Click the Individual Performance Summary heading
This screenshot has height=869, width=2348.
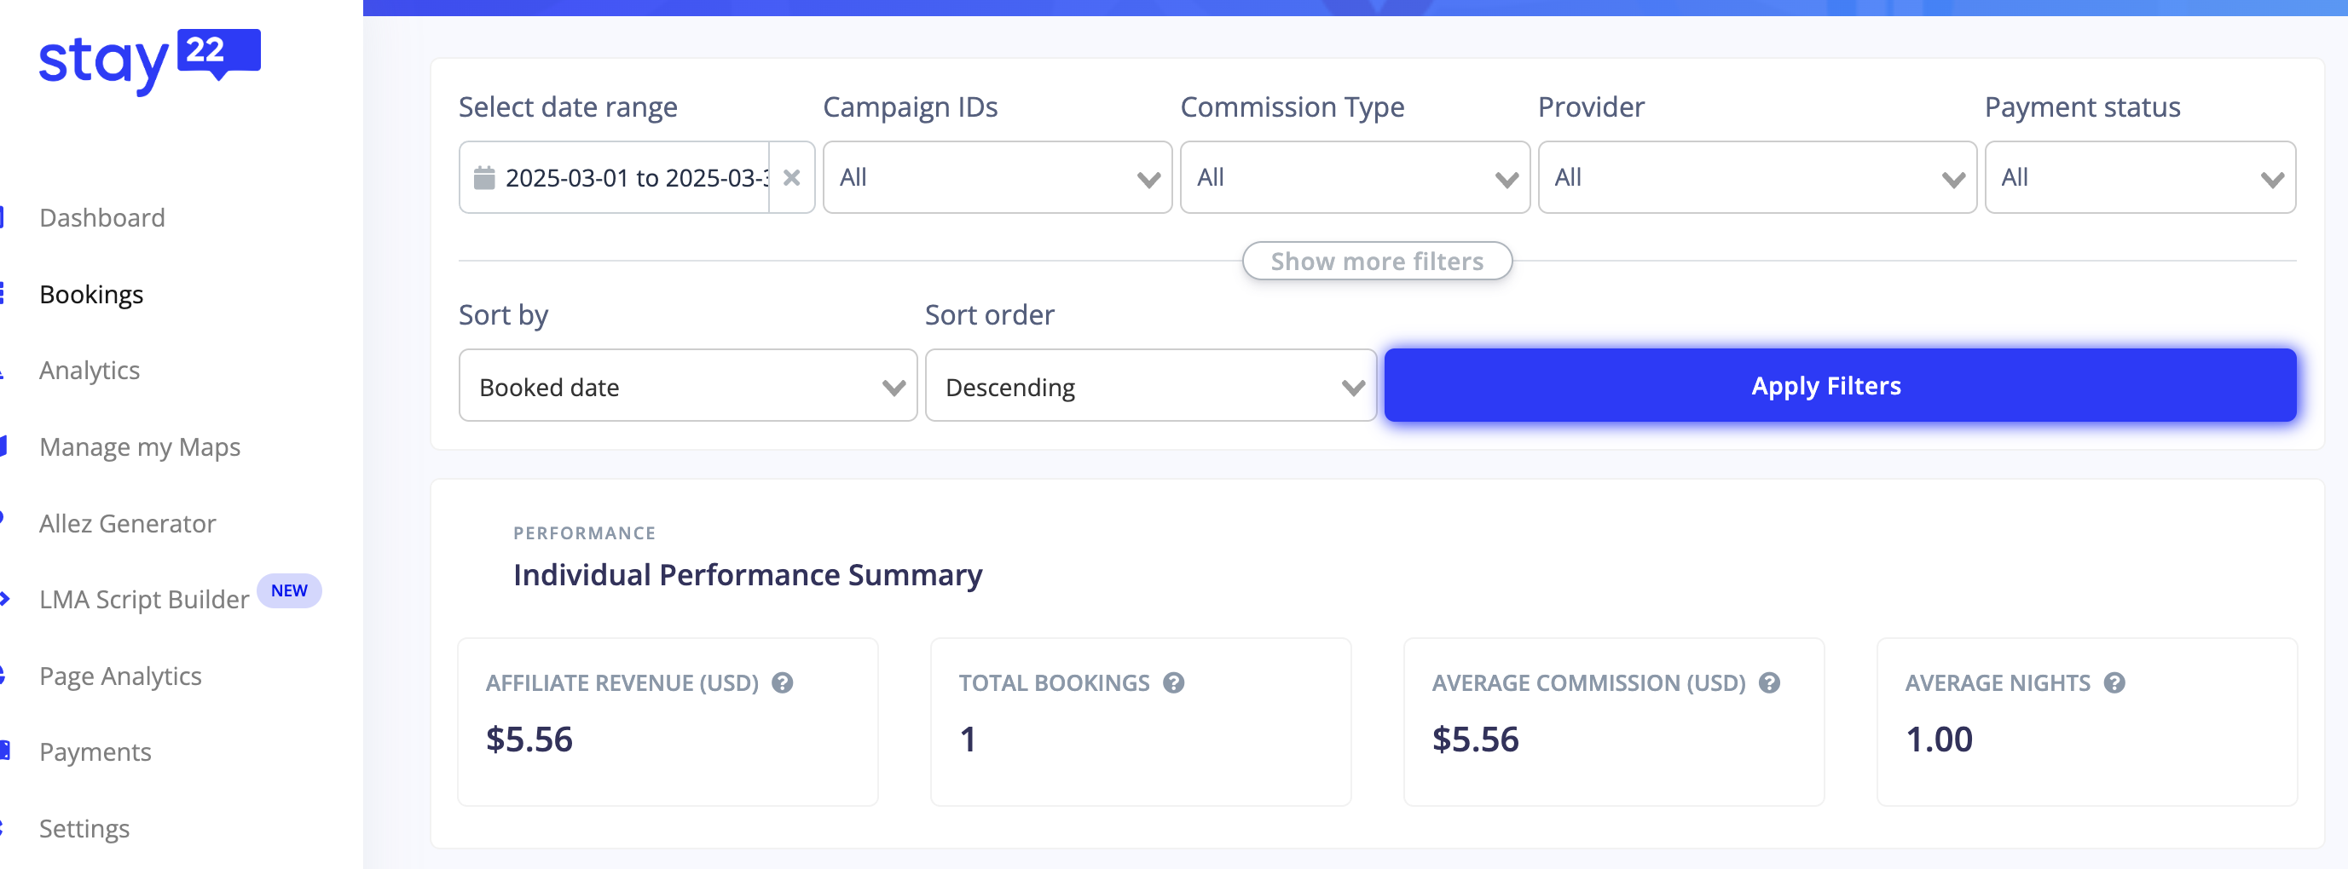click(748, 575)
